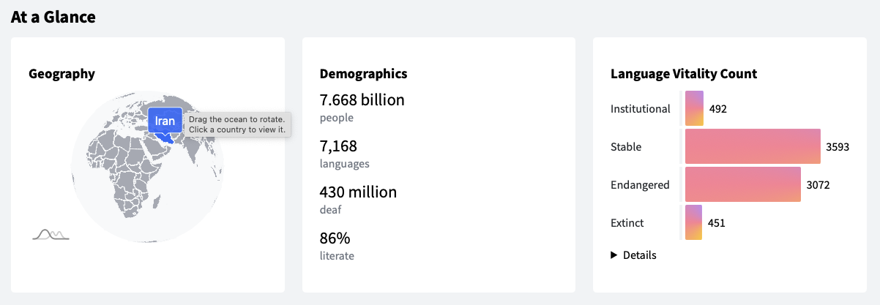Select the Stable bar in vitality chart
This screenshot has width=880, height=305.
point(753,146)
